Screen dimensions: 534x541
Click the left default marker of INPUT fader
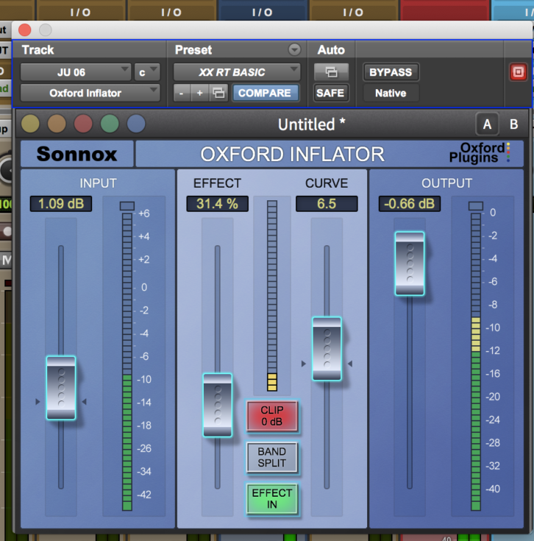point(38,402)
